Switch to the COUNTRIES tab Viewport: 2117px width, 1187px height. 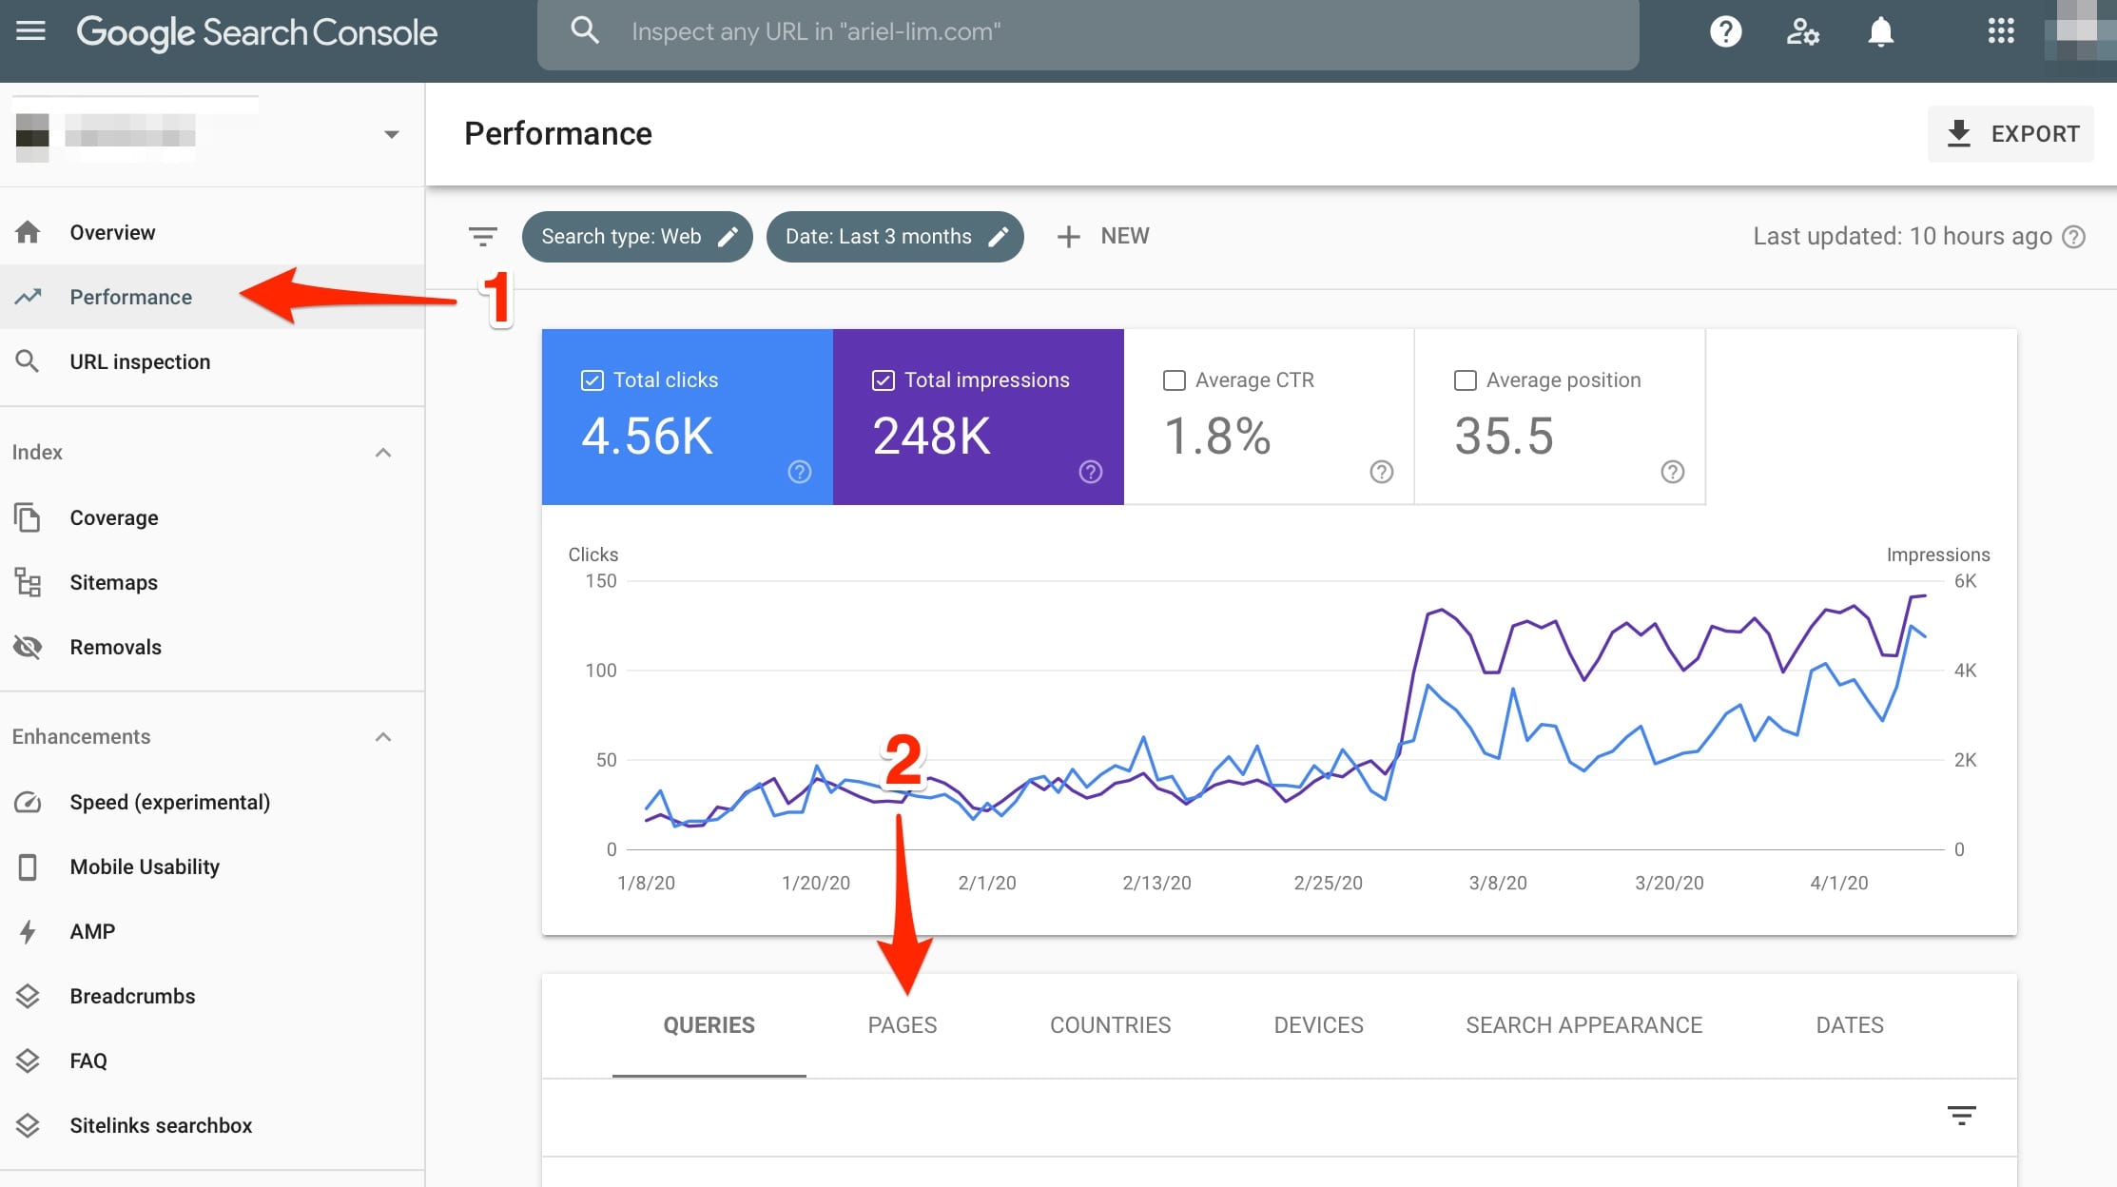click(1110, 1025)
